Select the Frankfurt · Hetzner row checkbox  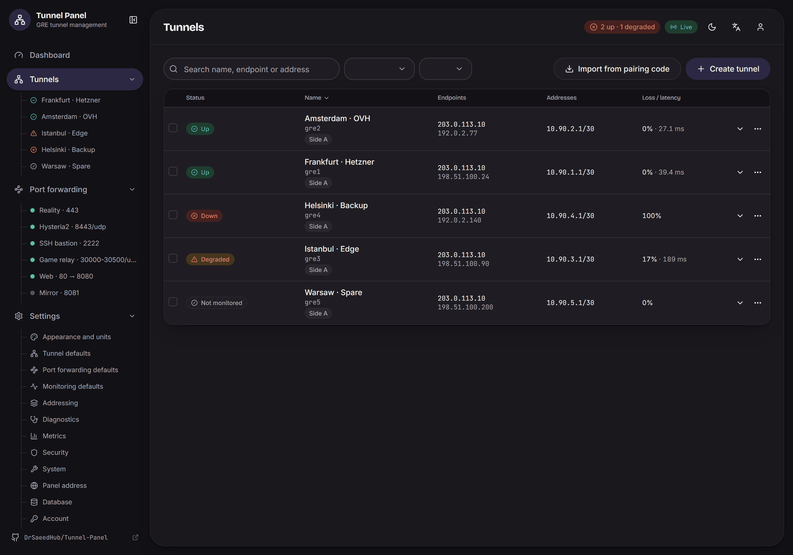point(173,171)
